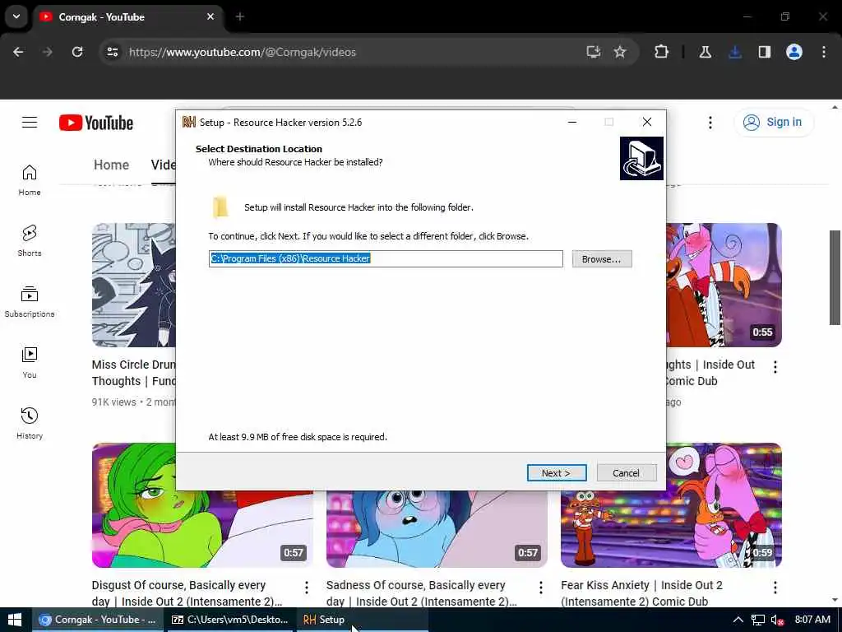
Task: Open the Fear Kiss Anxiety video thumbnail
Action: pos(671,505)
